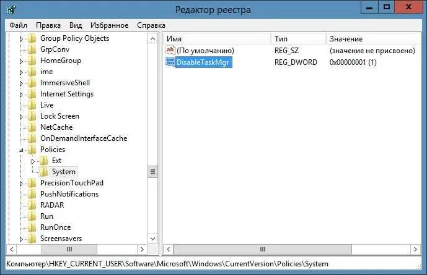This screenshot has height=275, width=427.
Task: Click values pane scroll right arrow
Action: tap(415, 249)
